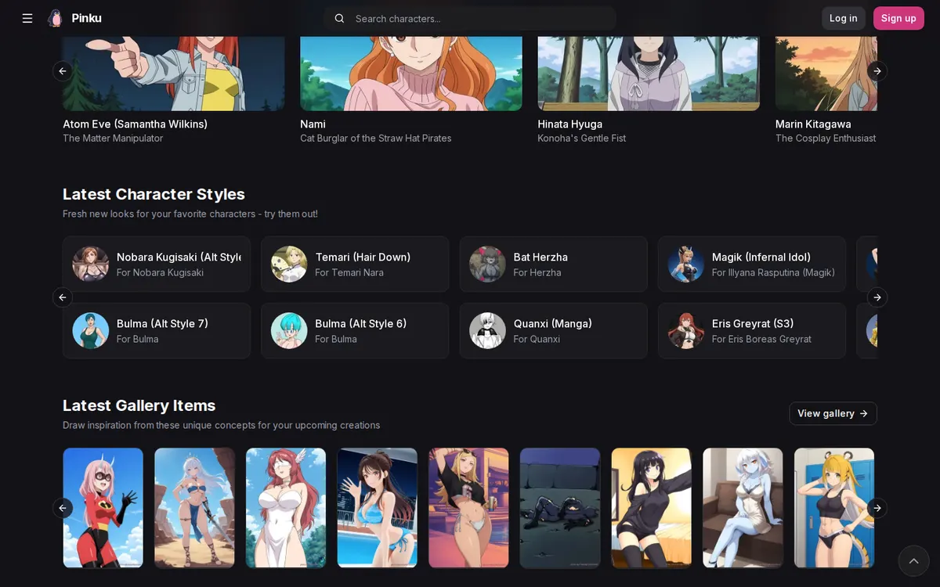This screenshot has width=940, height=587.
Task: Select Temari (Hair Down) avatar
Action: click(x=289, y=264)
